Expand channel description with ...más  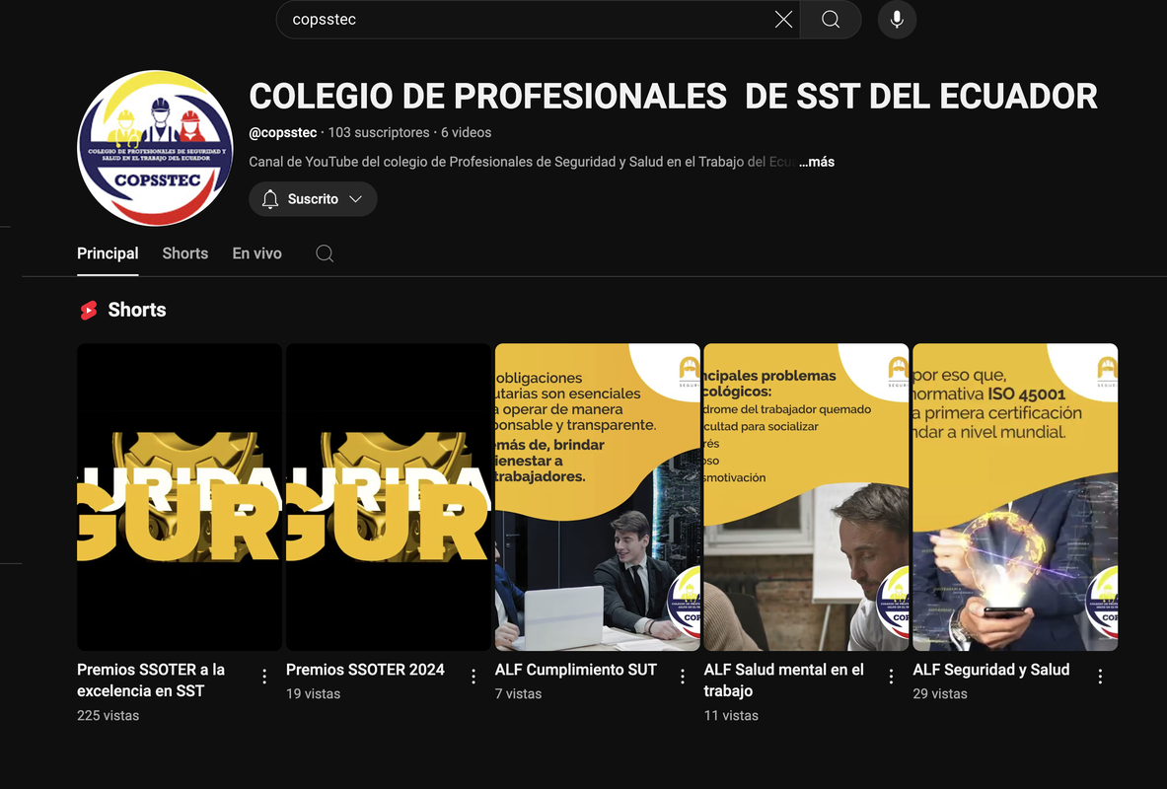[817, 162]
